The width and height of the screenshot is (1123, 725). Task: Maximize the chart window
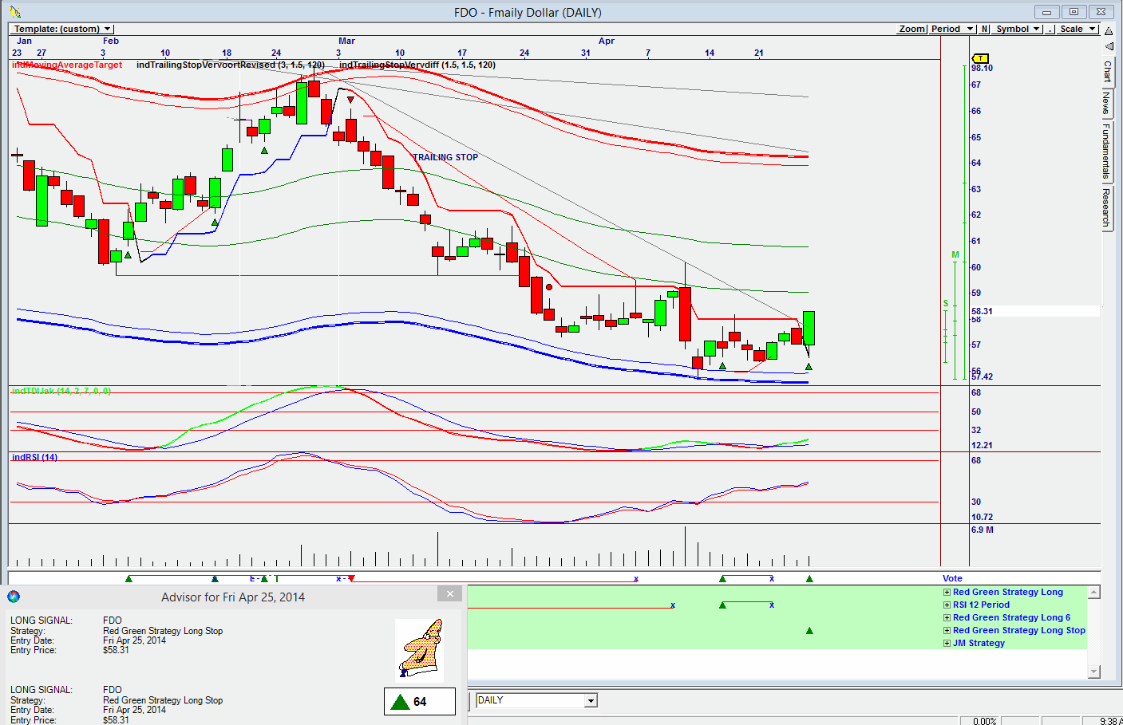pos(1074,12)
